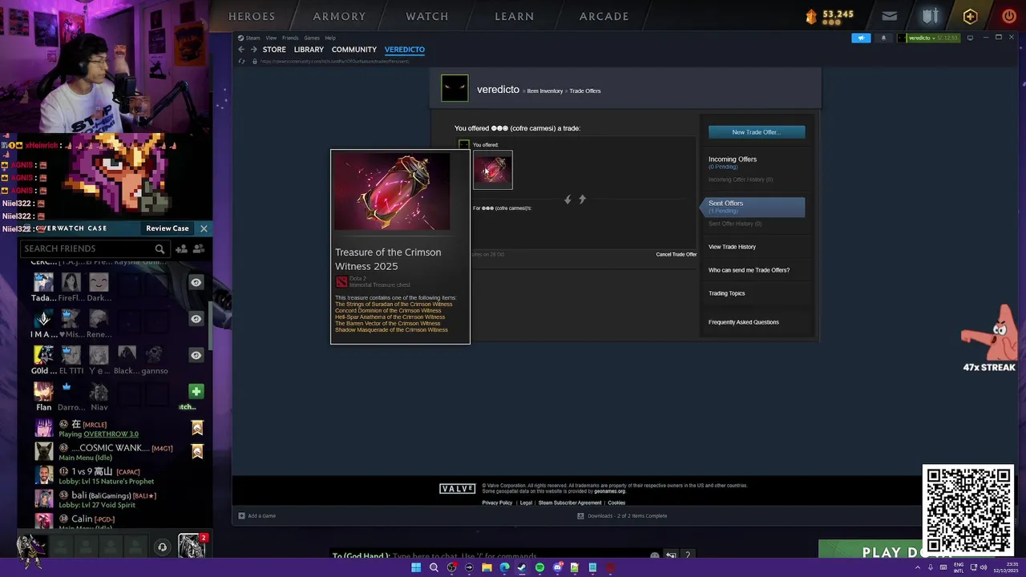Open Trading Topics
Viewport: 1026px width, 577px height.
pyautogui.click(x=727, y=293)
